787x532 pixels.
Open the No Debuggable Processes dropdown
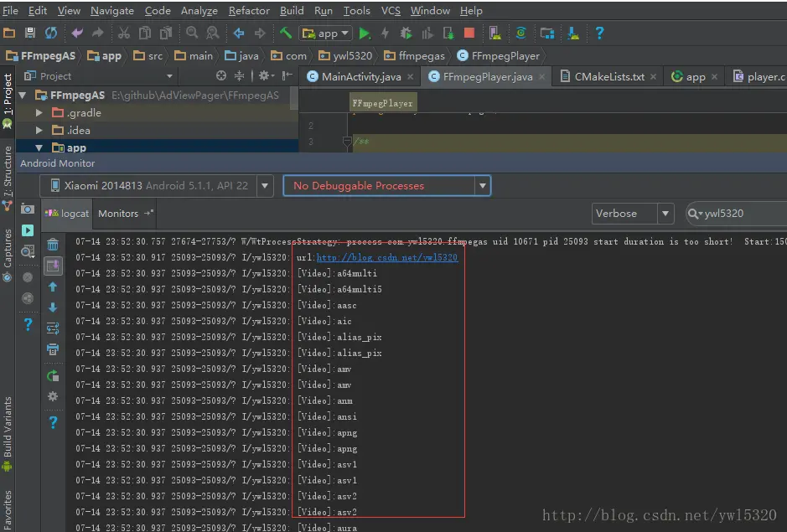(482, 186)
